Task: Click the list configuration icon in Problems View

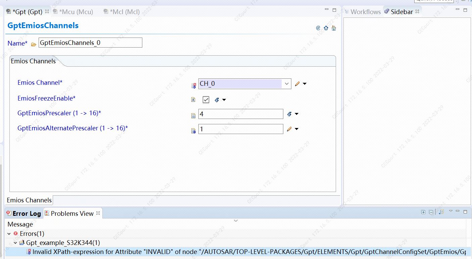Action: [x=441, y=212]
